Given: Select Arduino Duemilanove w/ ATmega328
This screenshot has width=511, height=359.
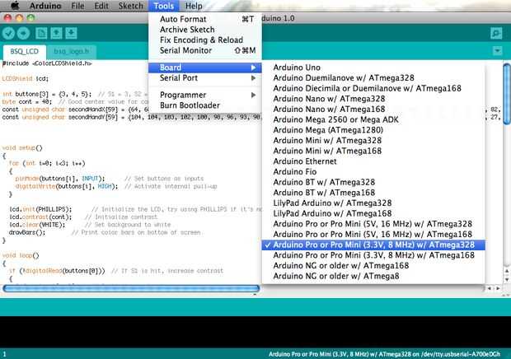Looking at the screenshot, I should (x=373, y=77).
